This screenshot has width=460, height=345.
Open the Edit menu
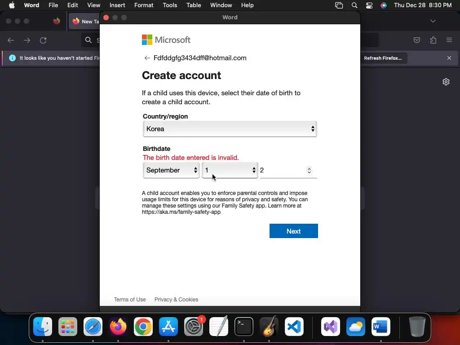tap(72, 5)
